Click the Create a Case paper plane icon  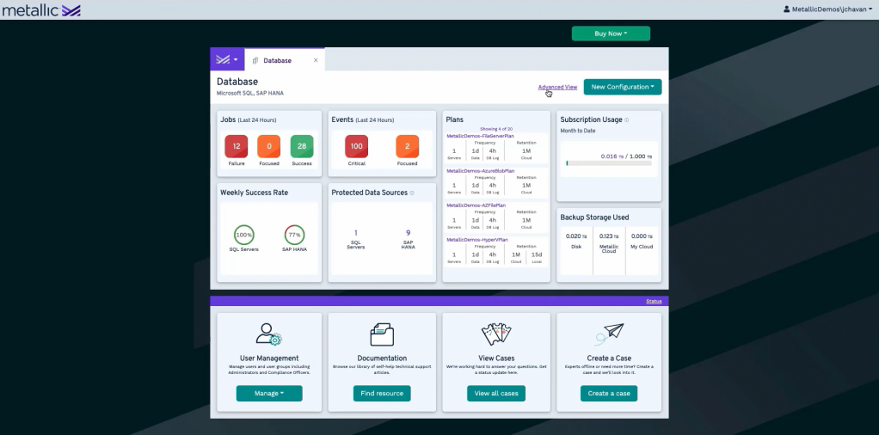point(609,334)
